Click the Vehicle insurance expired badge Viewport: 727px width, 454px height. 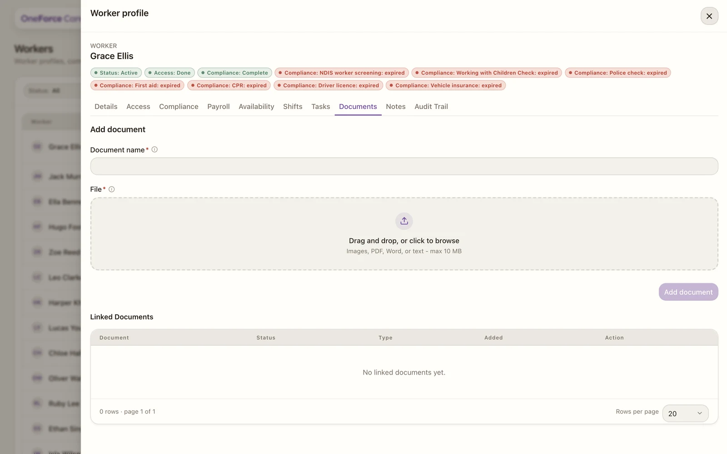tap(446, 85)
